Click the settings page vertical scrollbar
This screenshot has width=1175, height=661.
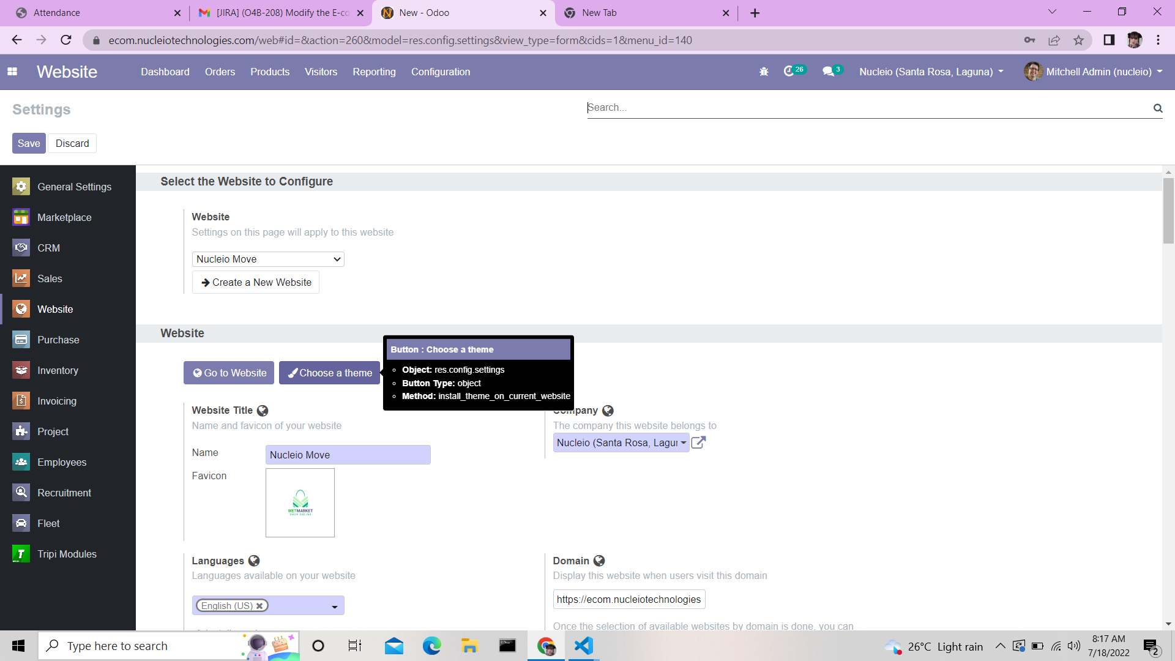pos(1168,211)
